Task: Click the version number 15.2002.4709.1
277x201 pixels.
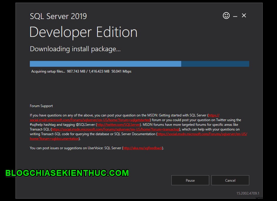Action: click(247, 193)
